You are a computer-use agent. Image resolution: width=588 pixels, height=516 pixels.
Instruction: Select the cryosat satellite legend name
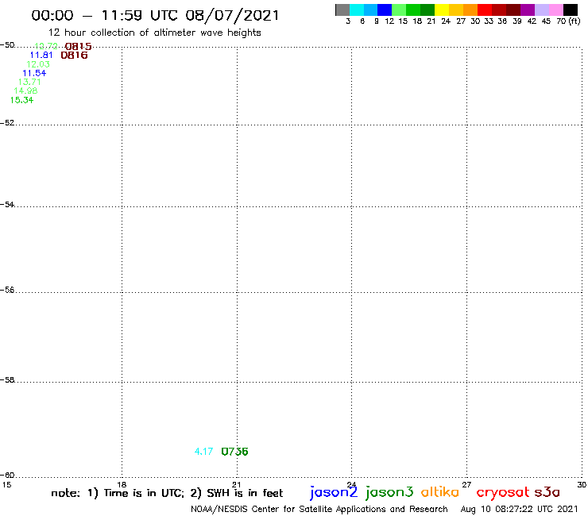click(x=502, y=493)
